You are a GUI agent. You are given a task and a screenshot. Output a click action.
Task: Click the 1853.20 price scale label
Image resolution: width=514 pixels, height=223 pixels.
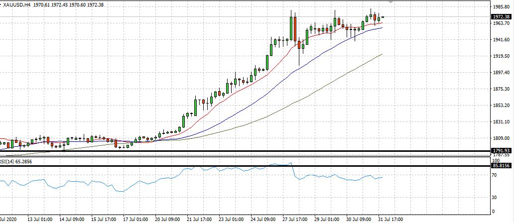(x=501, y=106)
